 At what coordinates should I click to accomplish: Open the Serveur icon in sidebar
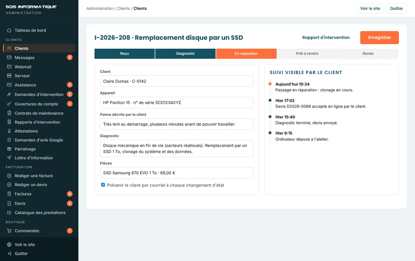coord(9,76)
